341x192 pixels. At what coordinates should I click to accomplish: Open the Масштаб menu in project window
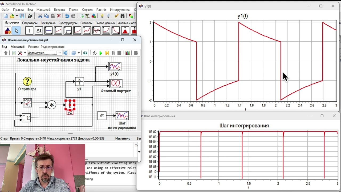[18, 47]
